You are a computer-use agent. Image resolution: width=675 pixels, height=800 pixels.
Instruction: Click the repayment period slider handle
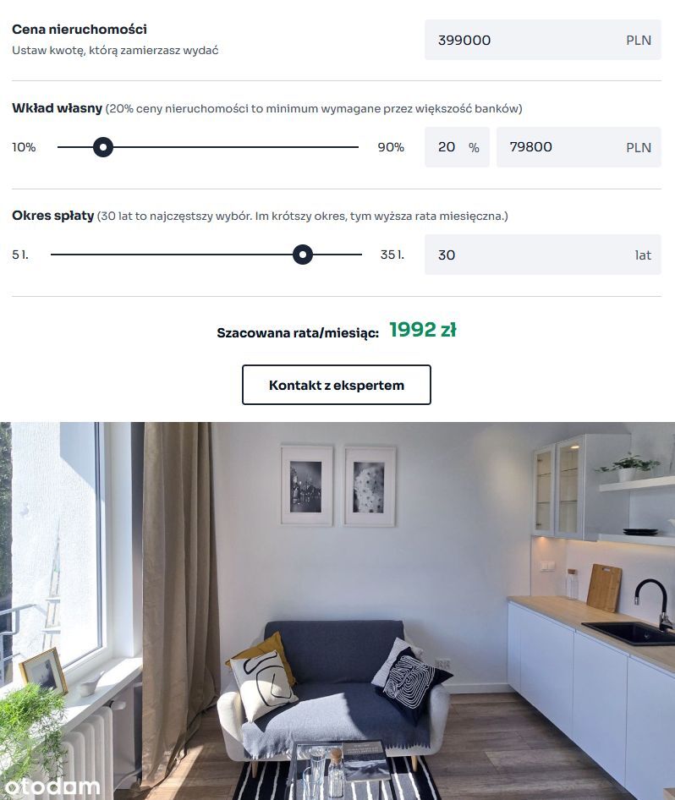tap(303, 255)
